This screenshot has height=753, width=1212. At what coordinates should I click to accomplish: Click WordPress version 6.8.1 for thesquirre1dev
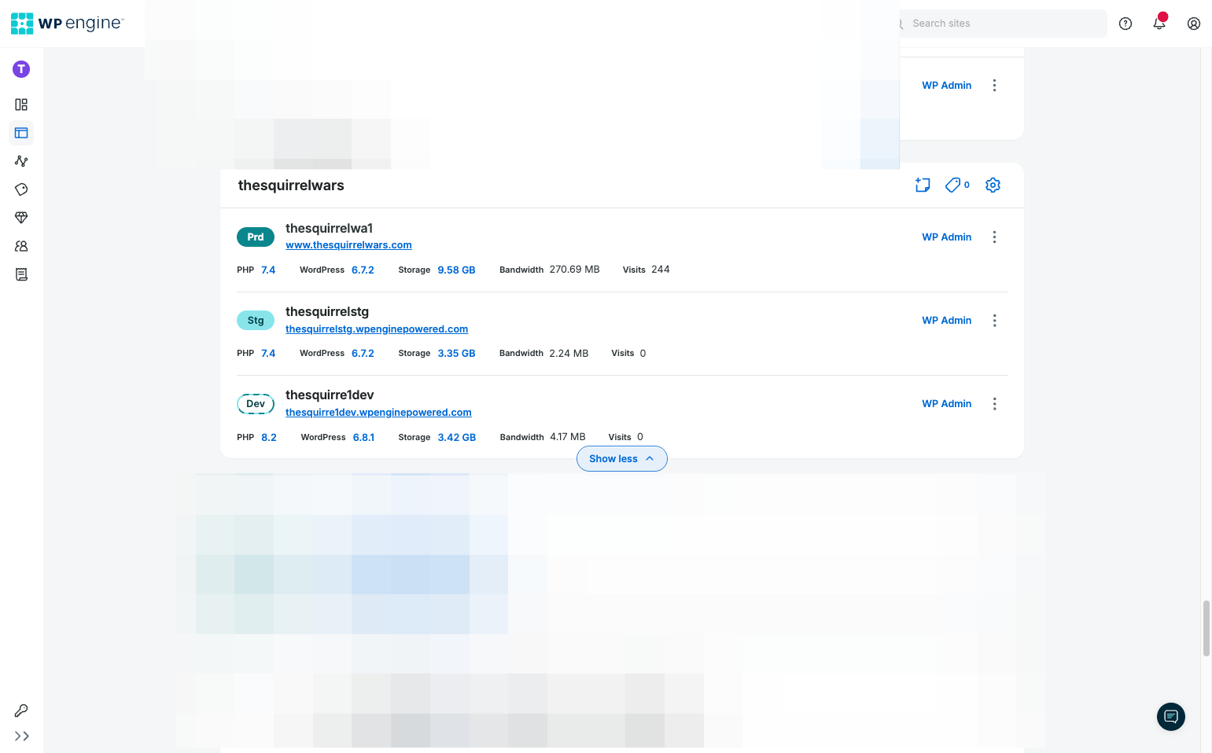[363, 437]
